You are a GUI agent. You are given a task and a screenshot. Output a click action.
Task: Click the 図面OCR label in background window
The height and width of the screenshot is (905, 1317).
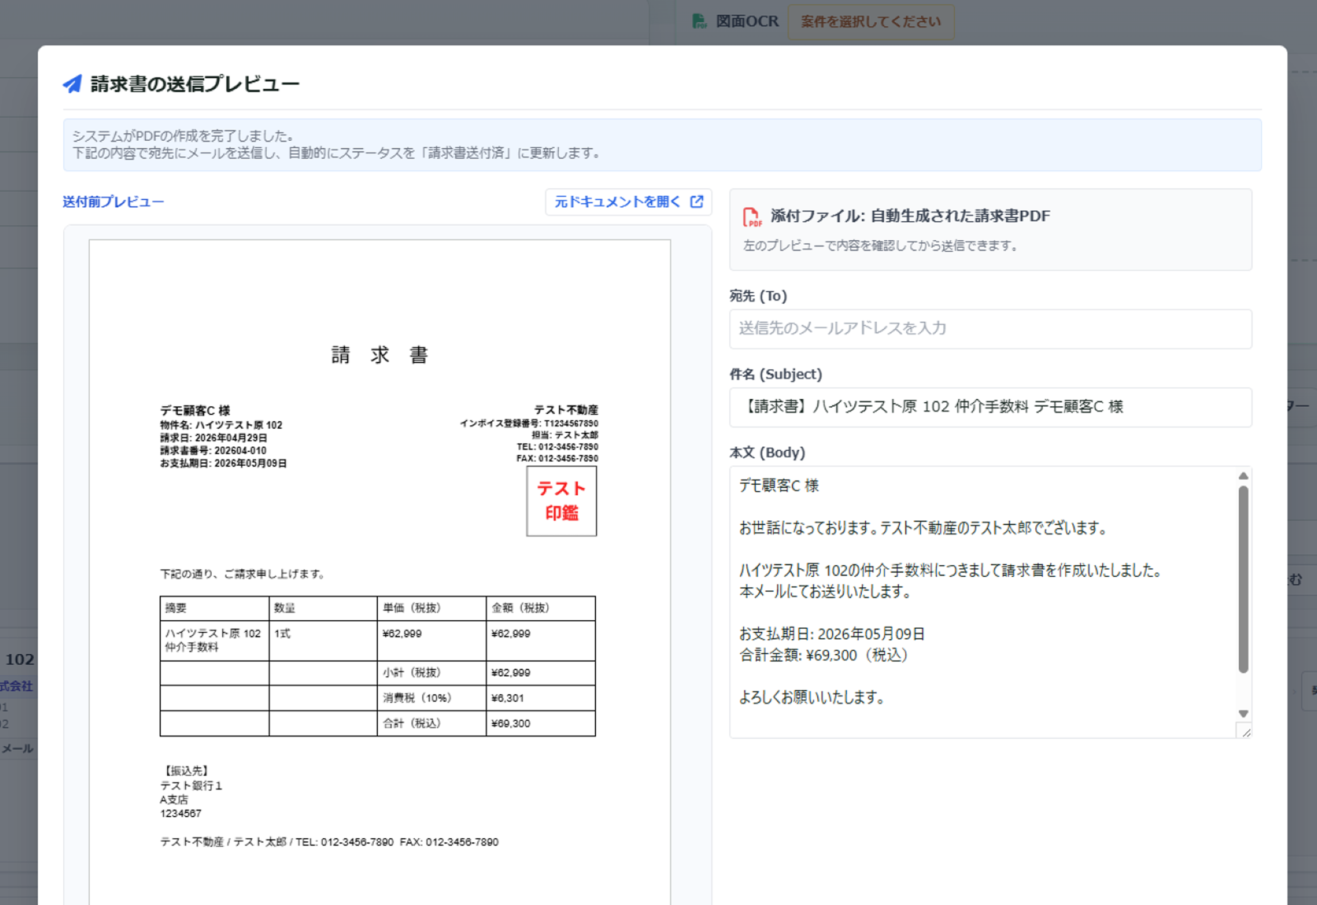(747, 21)
